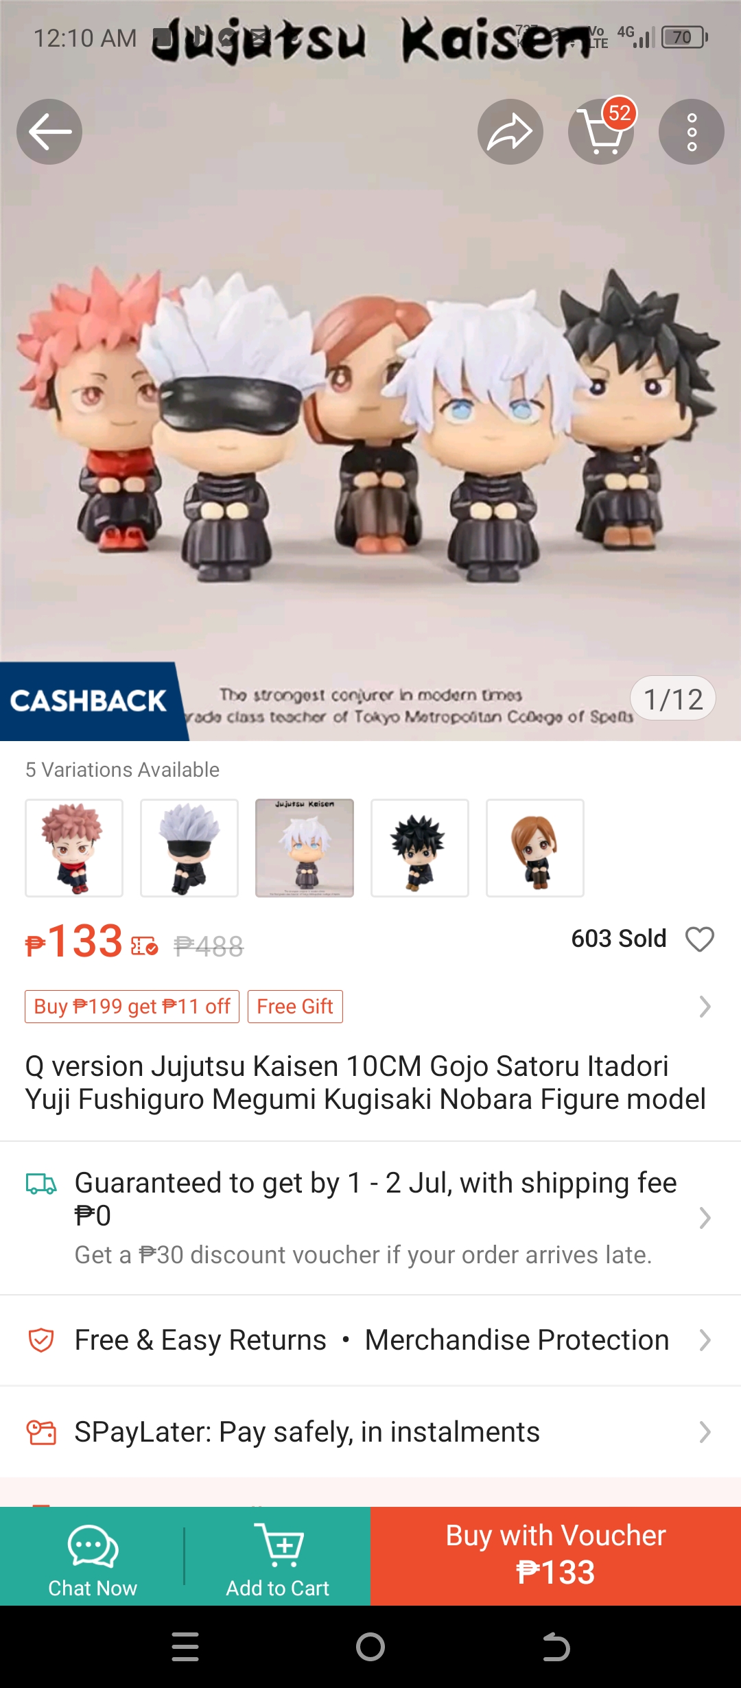
Task: Select the blindfolded Gojo variation thumbnail
Action: [x=189, y=848]
